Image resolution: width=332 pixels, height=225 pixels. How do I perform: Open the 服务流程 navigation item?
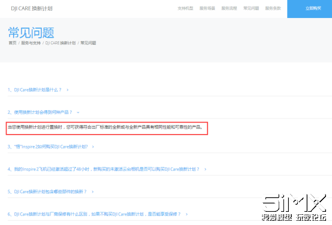[229, 8]
